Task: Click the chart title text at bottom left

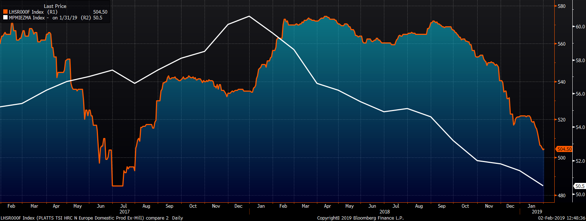Action: 91,218
